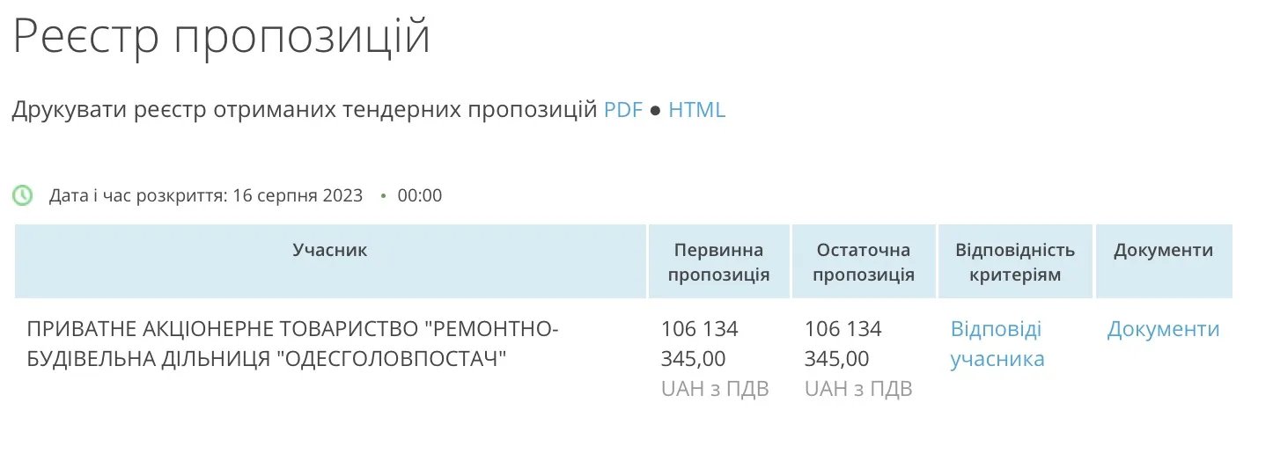The image size is (1273, 454).
Task: Select the ОДЕСГОЛОВПОСТАЧ participant name cell
Action: (x=292, y=344)
